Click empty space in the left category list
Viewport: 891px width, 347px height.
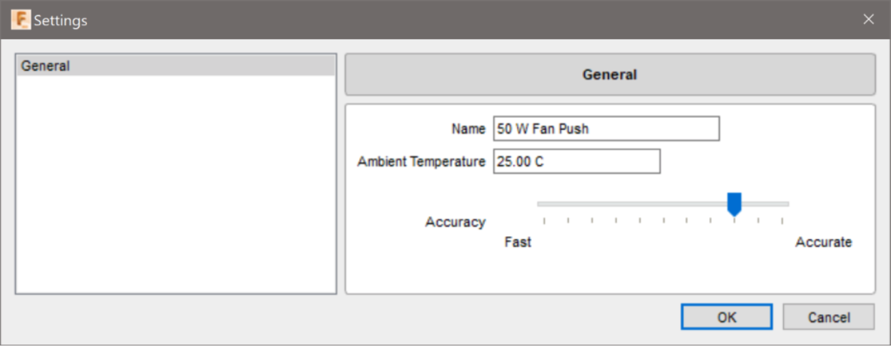coord(175,186)
